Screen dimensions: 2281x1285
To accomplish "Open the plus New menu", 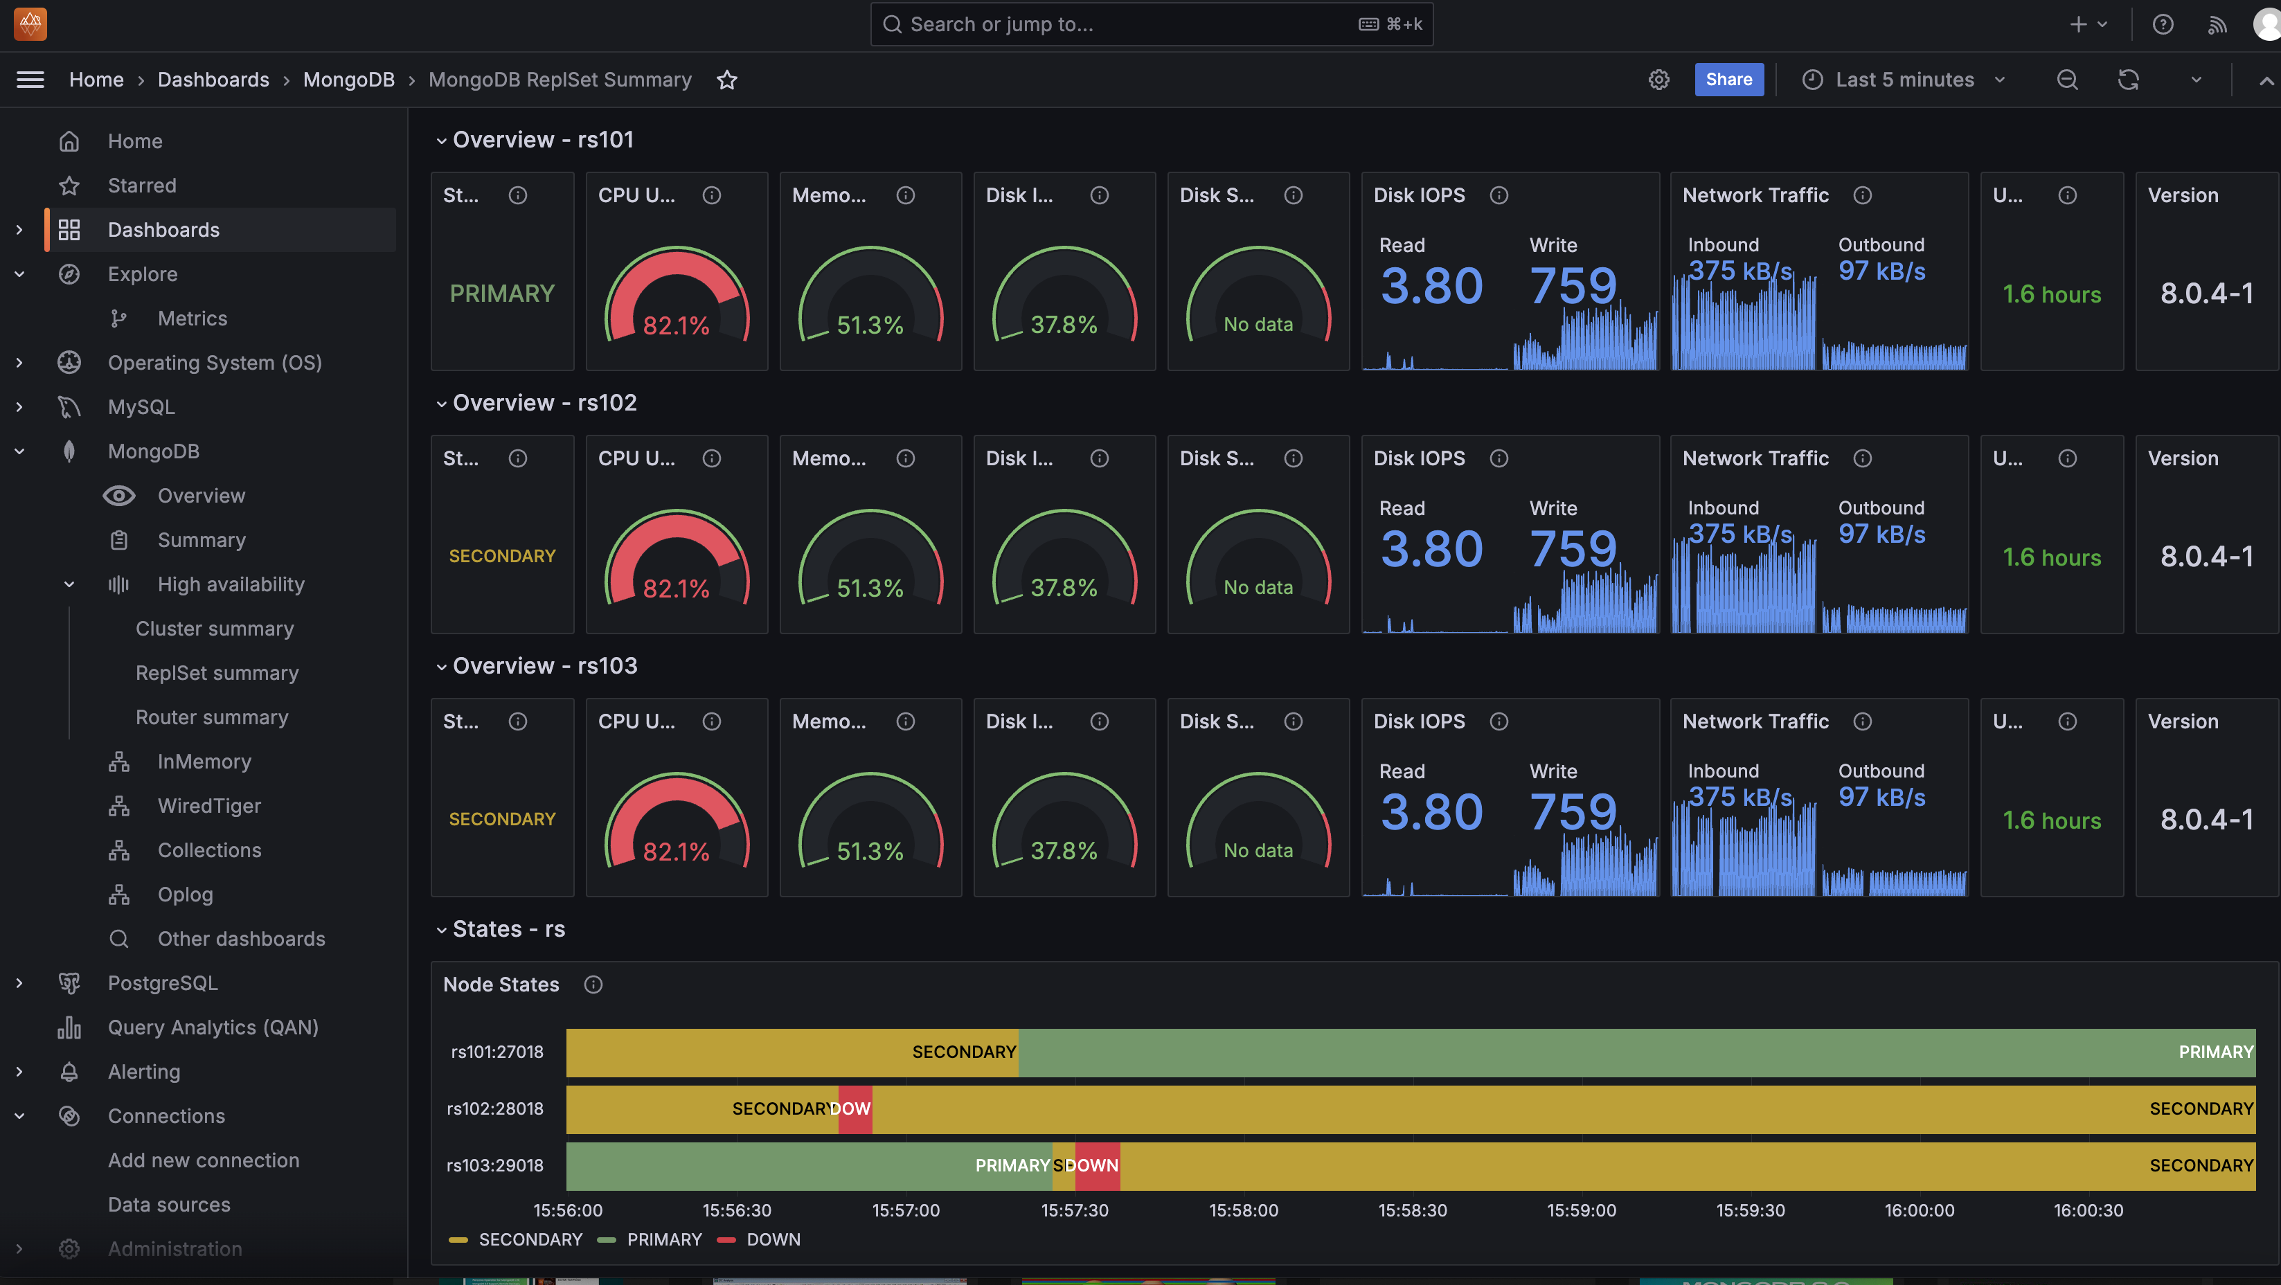I will coord(2088,24).
